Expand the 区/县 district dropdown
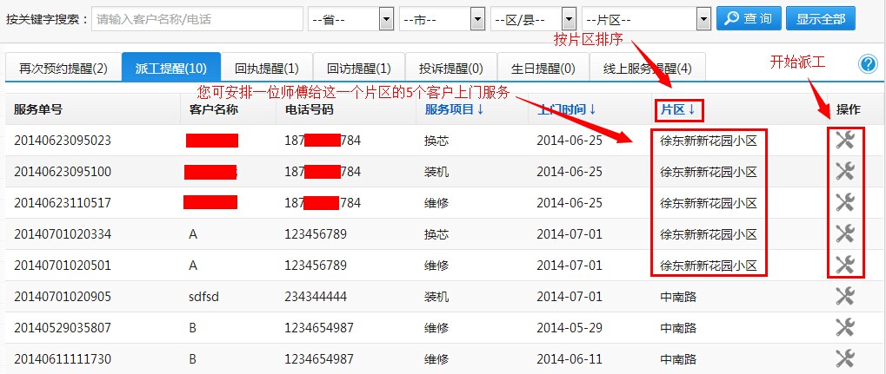This screenshot has height=374, width=886. click(533, 18)
